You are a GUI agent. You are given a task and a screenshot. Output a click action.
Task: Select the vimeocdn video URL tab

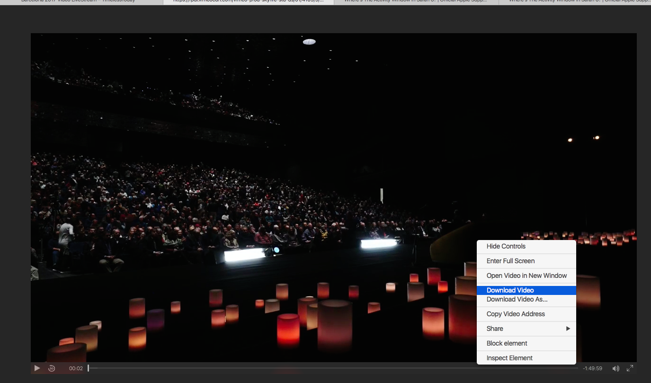click(x=248, y=1)
